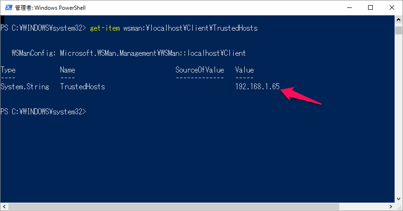Click the TrustedHosts name entry
403x211 pixels.
coord(82,87)
